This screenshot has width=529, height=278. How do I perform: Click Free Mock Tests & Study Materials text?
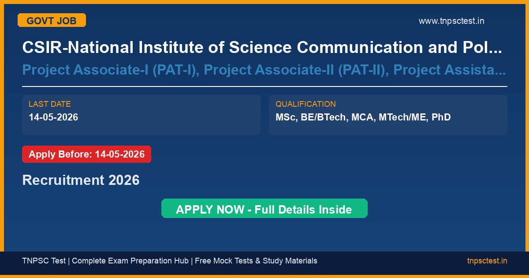pyautogui.click(x=256, y=261)
